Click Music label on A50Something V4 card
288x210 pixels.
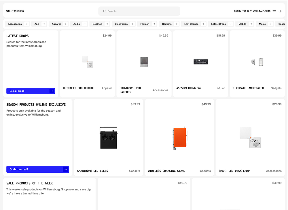pos(221,88)
